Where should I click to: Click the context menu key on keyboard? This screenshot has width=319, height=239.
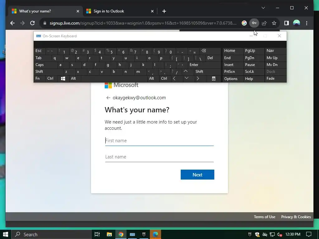click(214, 79)
